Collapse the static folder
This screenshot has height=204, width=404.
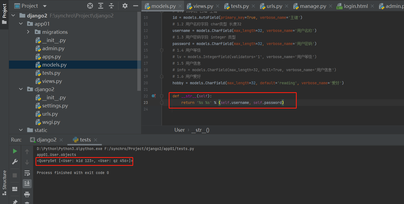click(21, 130)
